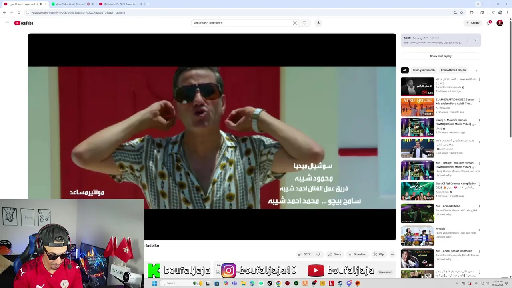Screen dimensions: 512x288
Task: Mute the first tab via its speaker icon
Action: 41,4
